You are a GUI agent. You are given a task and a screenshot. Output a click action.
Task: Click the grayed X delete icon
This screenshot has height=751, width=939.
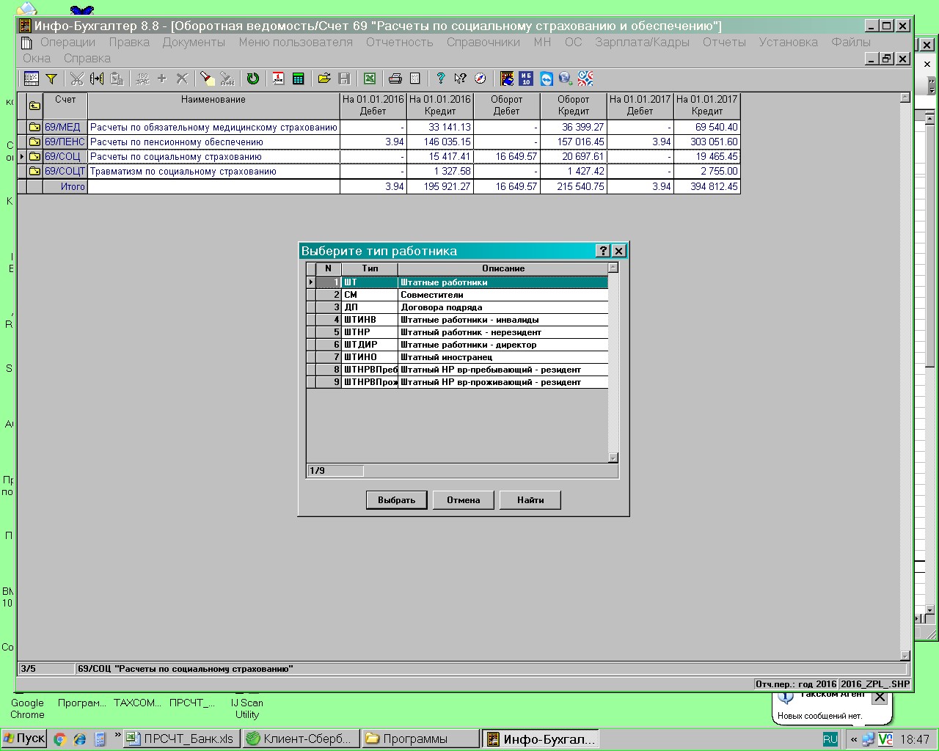coord(182,78)
